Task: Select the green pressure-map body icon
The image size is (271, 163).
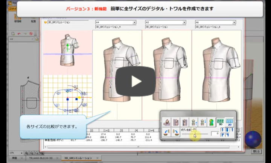Action: (211, 121)
